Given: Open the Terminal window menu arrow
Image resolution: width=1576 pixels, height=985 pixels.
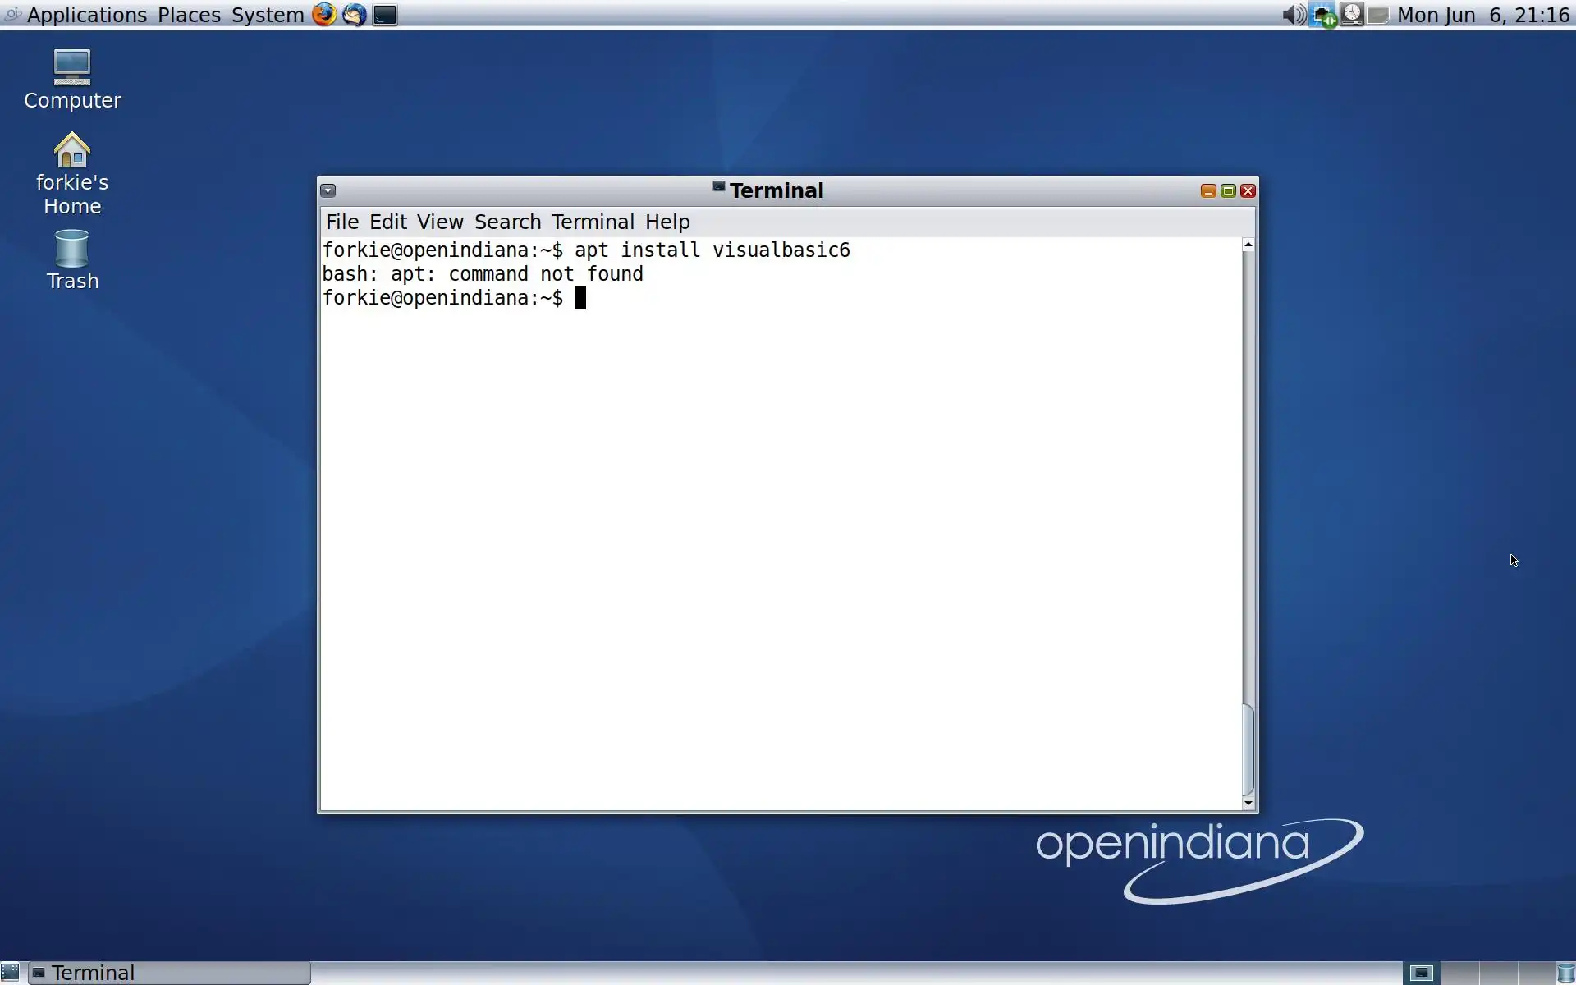Looking at the screenshot, I should 328,190.
